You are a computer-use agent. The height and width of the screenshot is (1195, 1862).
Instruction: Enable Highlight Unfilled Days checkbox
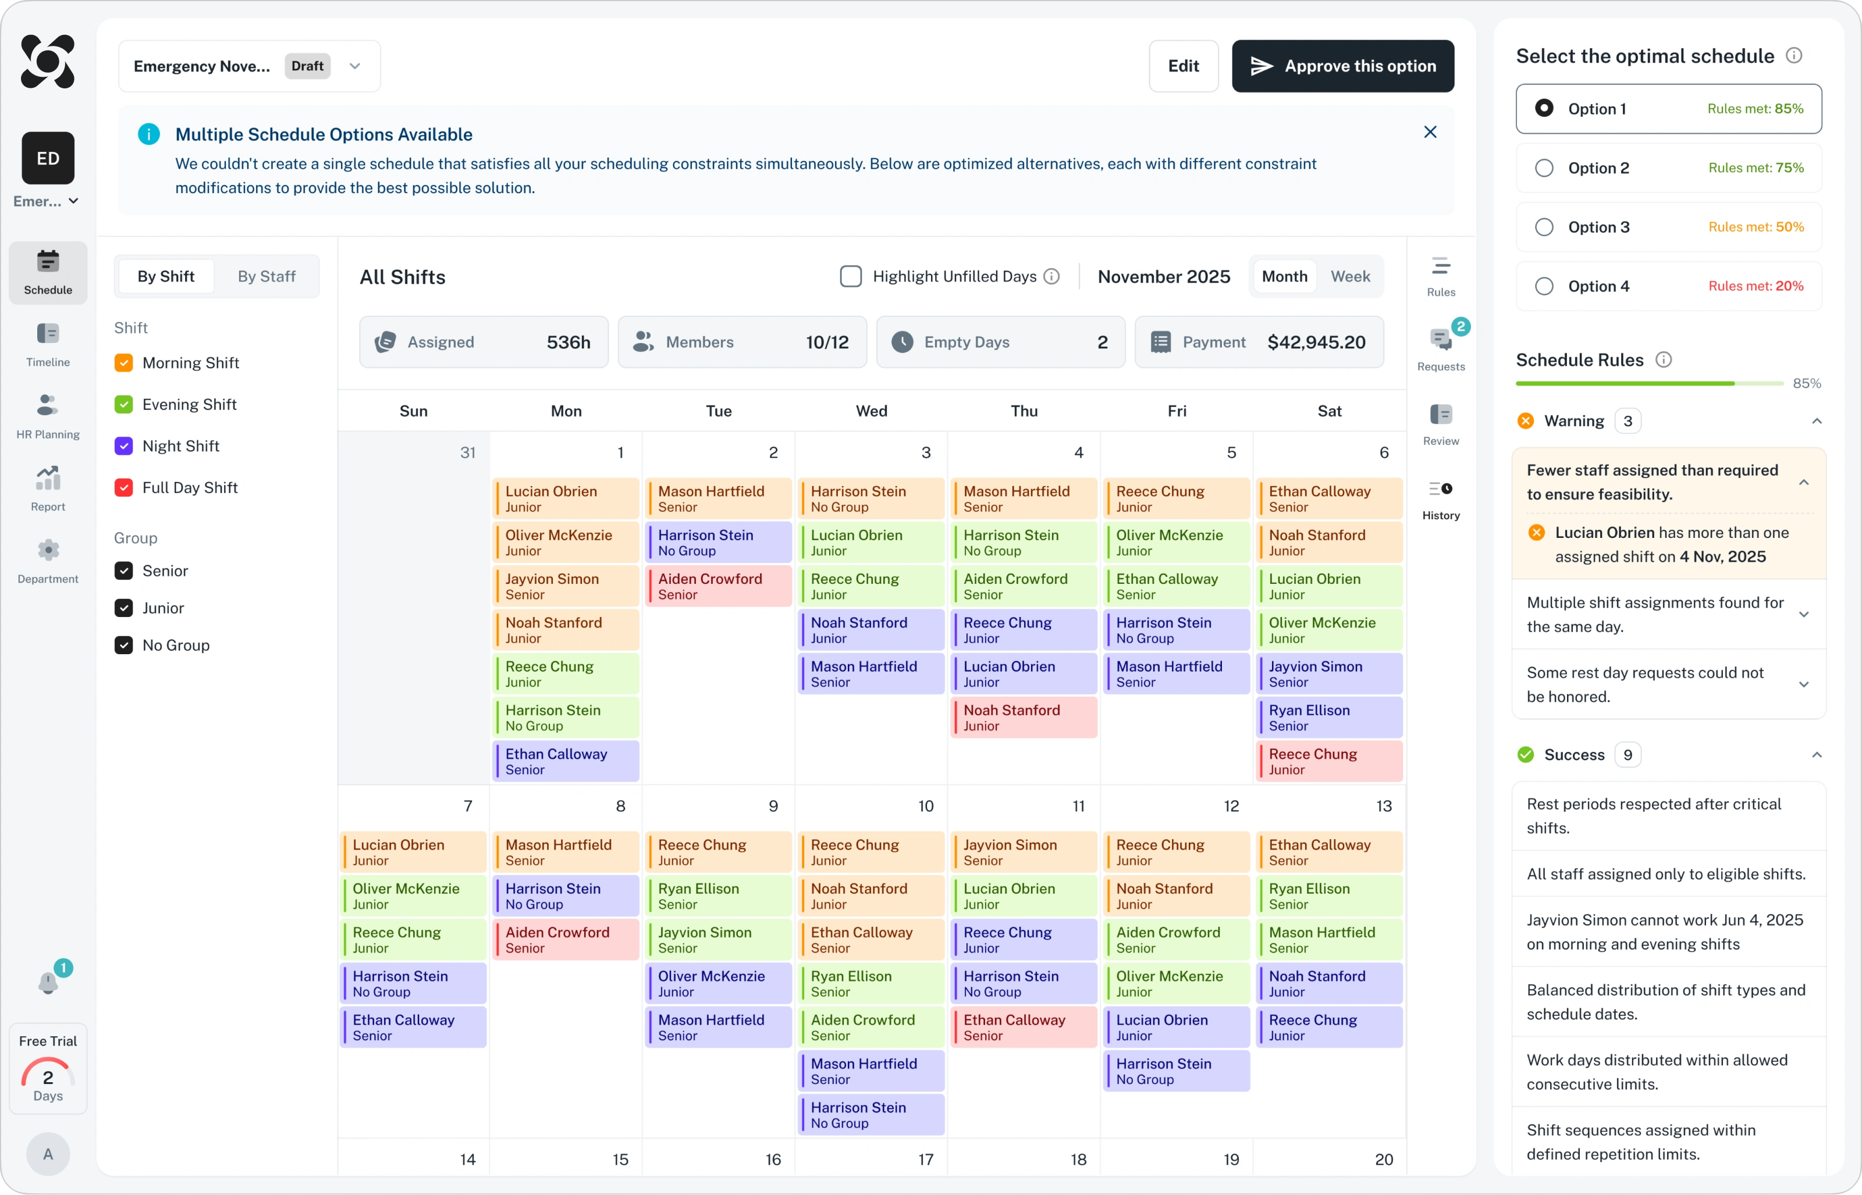click(x=850, y=276)
